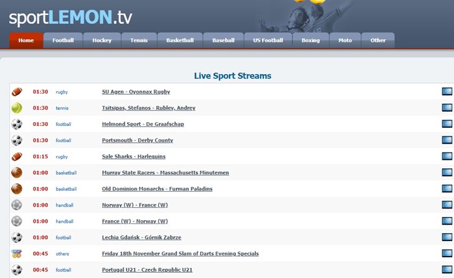The width and height of the screenshot is (454, 278).
Task: Open the TV stream icon for Lechia Gdańsk match
Action: click(x=446, y=238)
